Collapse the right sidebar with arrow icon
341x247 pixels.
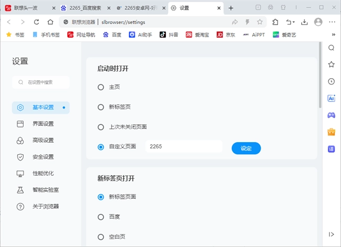tap(331, 234)
